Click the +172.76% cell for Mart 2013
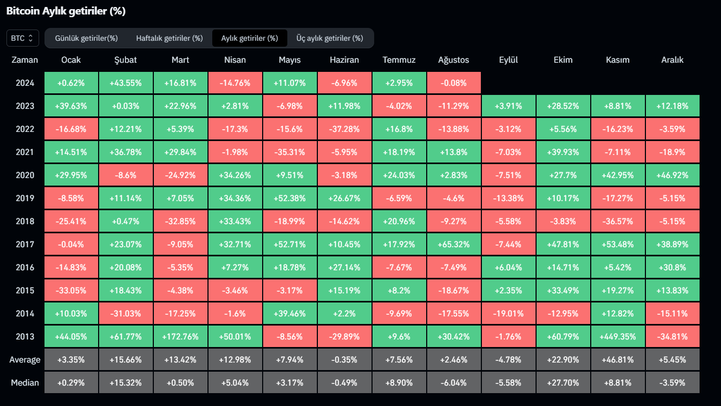This screenshot has width=721, height=406. pos(181,336)
